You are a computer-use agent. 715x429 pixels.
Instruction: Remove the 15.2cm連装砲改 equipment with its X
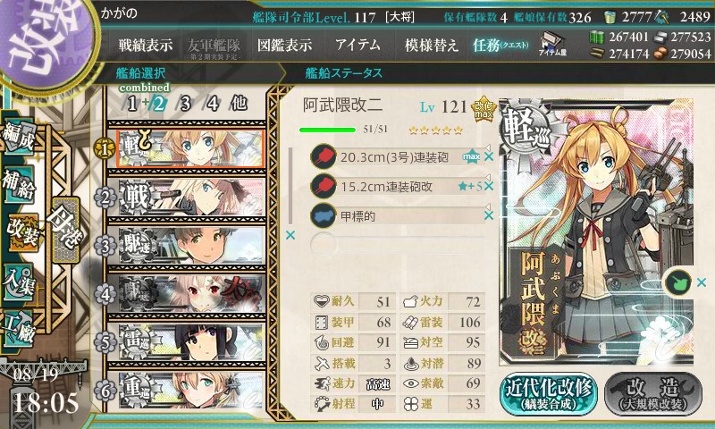[x=489, y=187]
